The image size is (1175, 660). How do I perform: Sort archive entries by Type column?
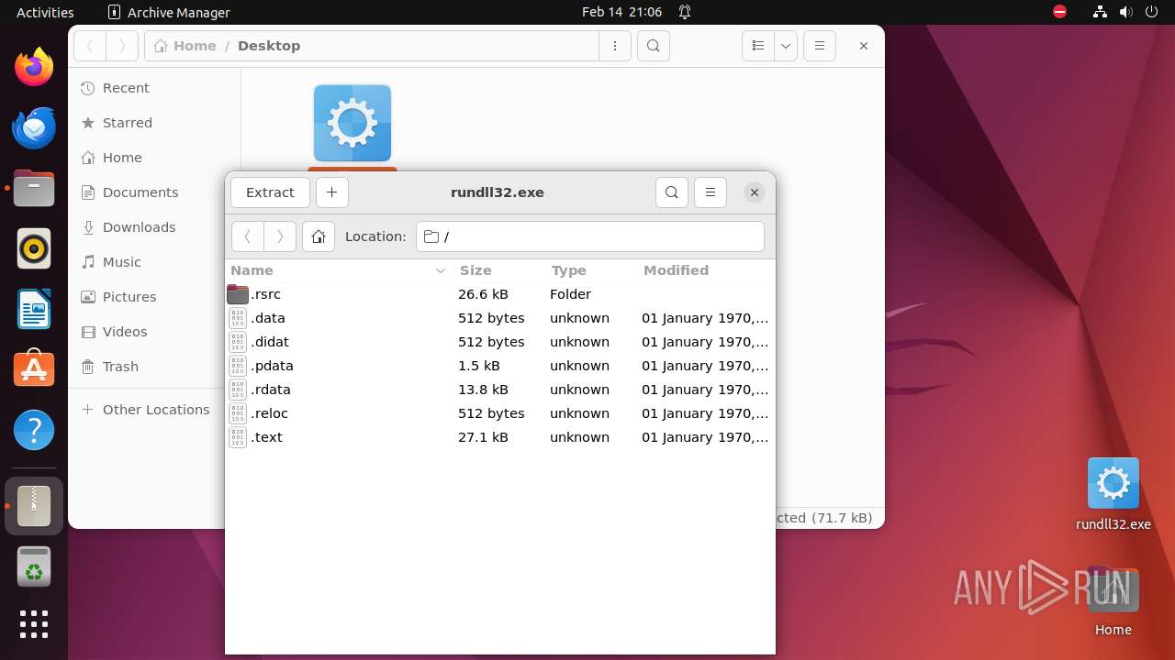pos(590,270)
